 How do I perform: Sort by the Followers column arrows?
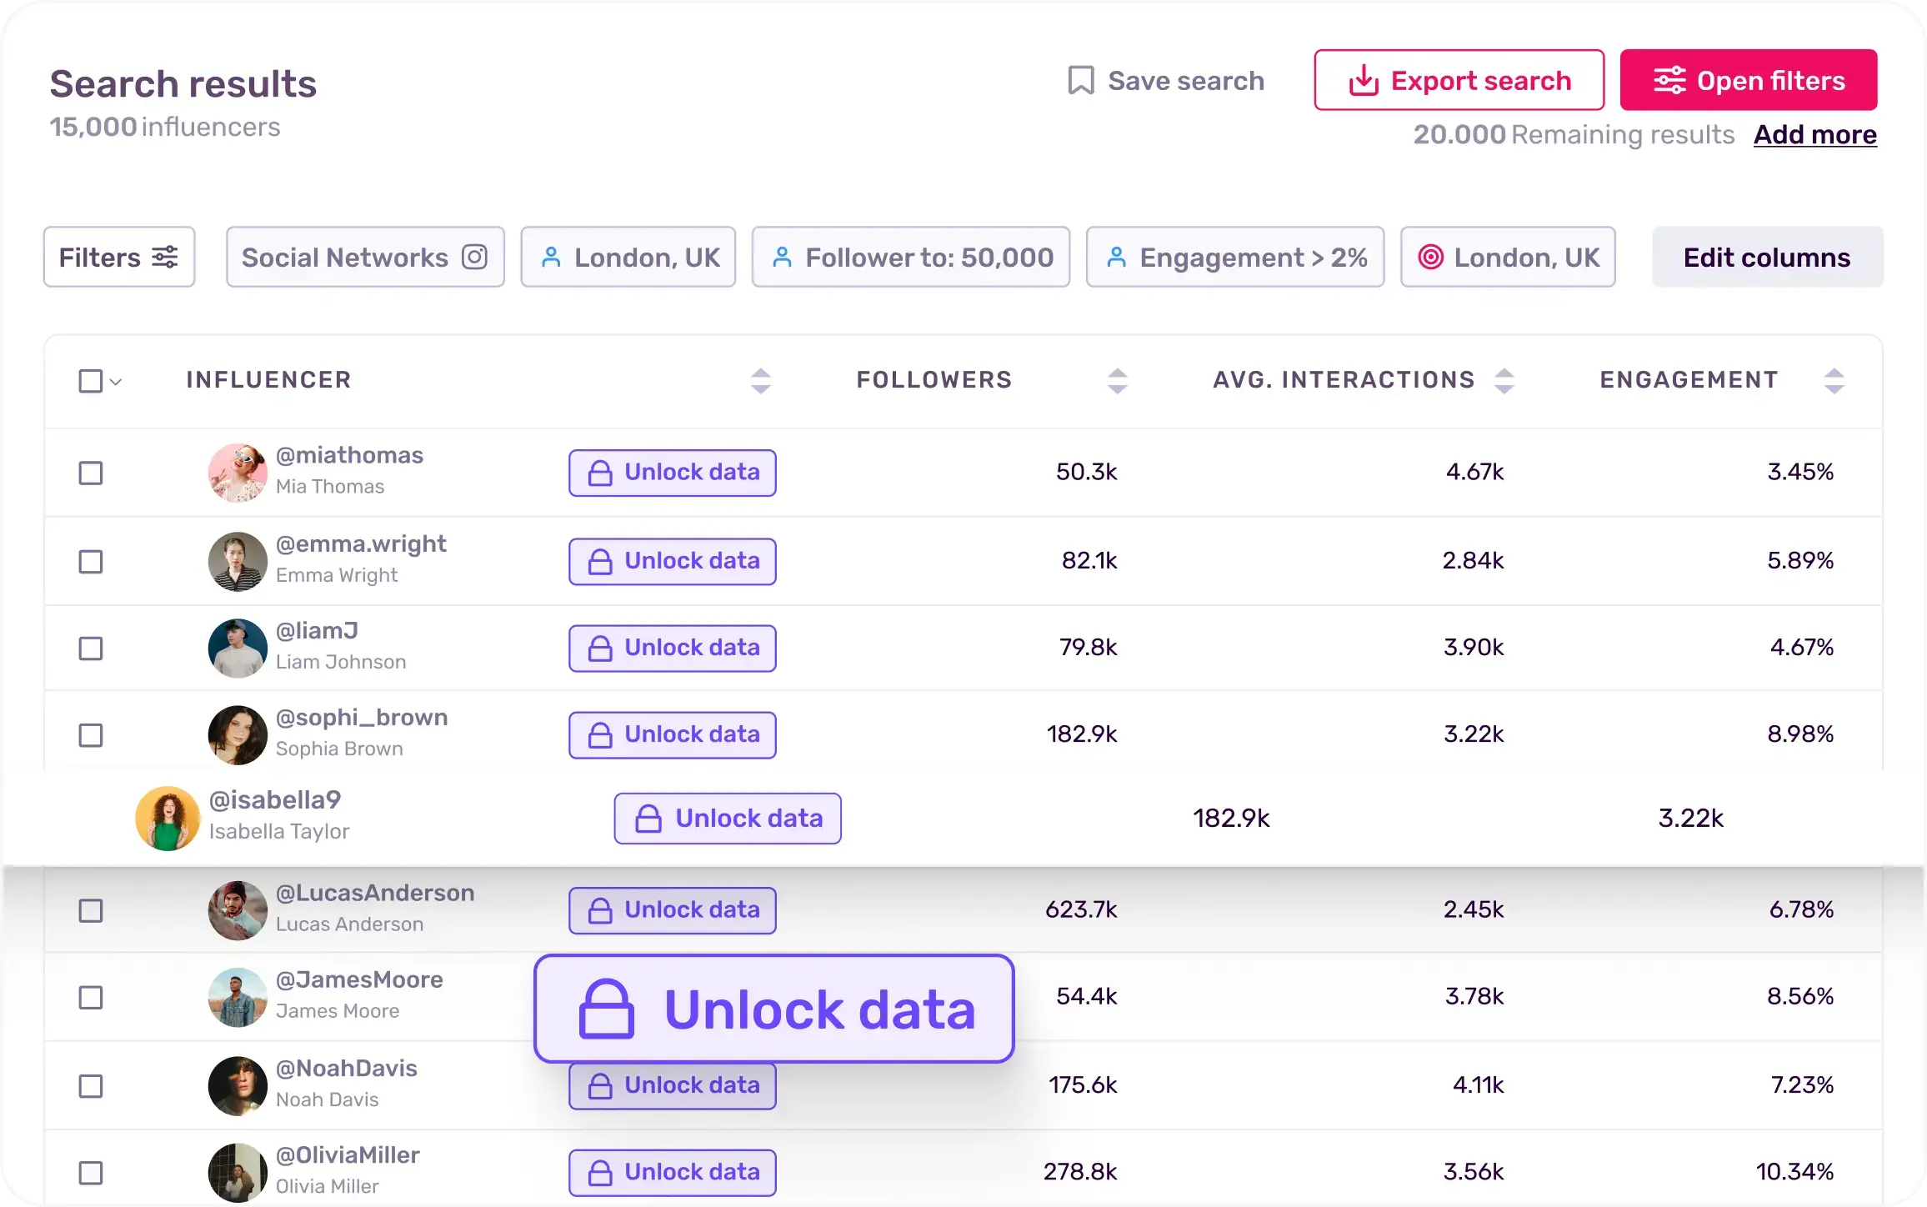click(x=1117, y=381)
